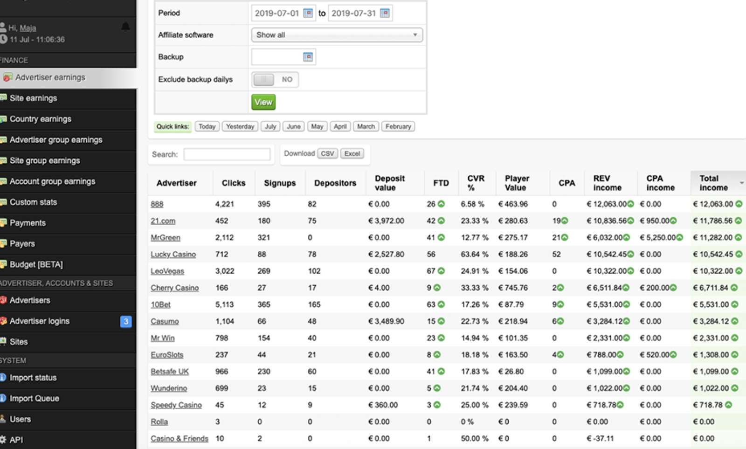
Task: Click the notification bell icon
Action: pos(125,27)
